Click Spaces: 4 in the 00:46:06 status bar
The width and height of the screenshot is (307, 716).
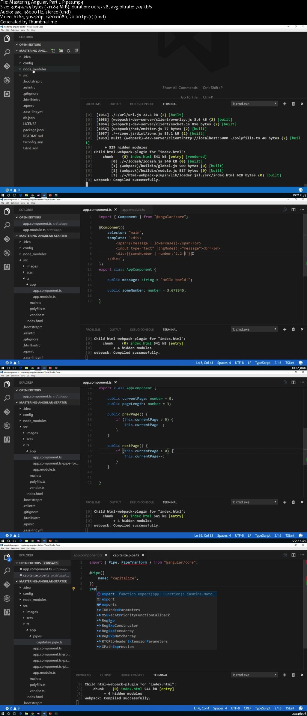coord(220,708)
